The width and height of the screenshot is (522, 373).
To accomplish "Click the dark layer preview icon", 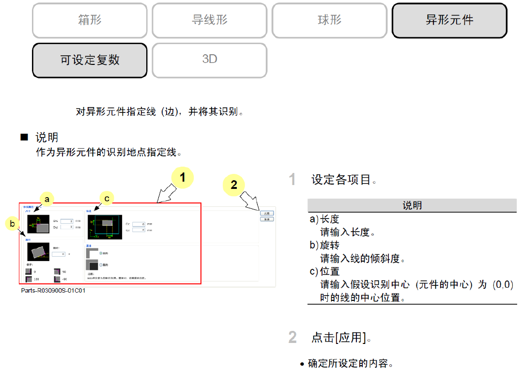I will click(92, 265).
